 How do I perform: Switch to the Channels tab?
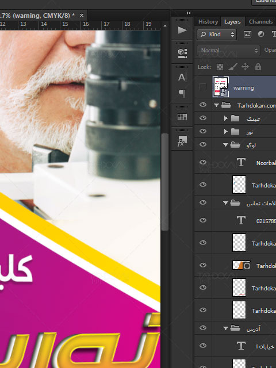(x=260, y=22)
